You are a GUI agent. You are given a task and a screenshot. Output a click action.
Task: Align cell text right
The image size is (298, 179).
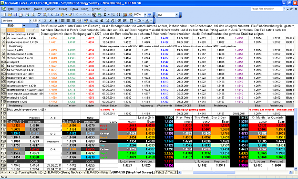73,21
